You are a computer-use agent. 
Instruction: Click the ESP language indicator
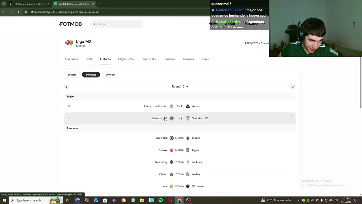point(336,200)
